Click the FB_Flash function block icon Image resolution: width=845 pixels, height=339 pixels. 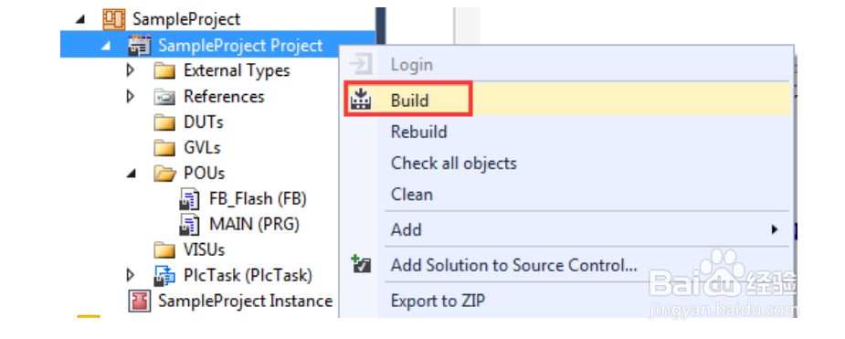[189, 199]
